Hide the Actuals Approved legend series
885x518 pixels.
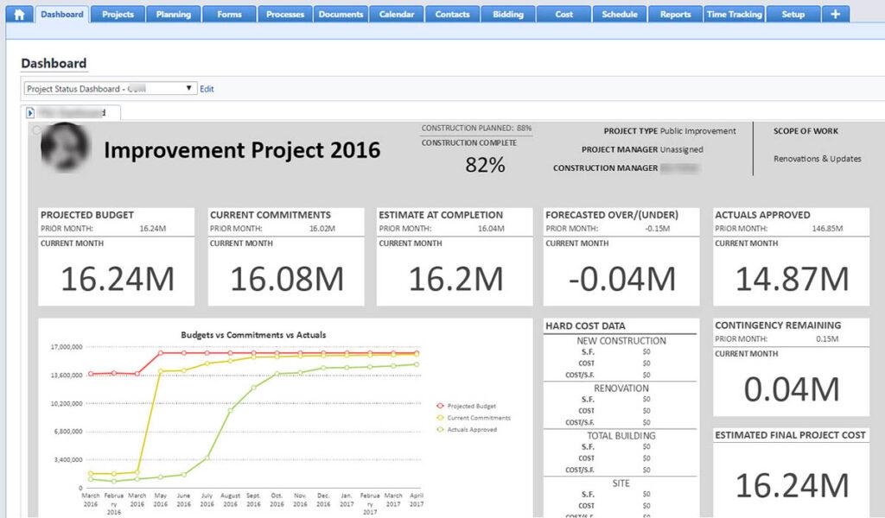[x=471, y=429]
